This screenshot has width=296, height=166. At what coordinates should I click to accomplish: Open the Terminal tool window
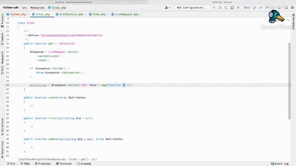pos(64,164)
